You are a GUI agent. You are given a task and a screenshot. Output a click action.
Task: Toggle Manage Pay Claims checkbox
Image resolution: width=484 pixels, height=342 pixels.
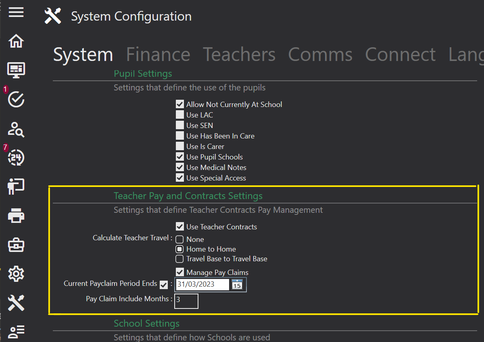click(180, 272)
